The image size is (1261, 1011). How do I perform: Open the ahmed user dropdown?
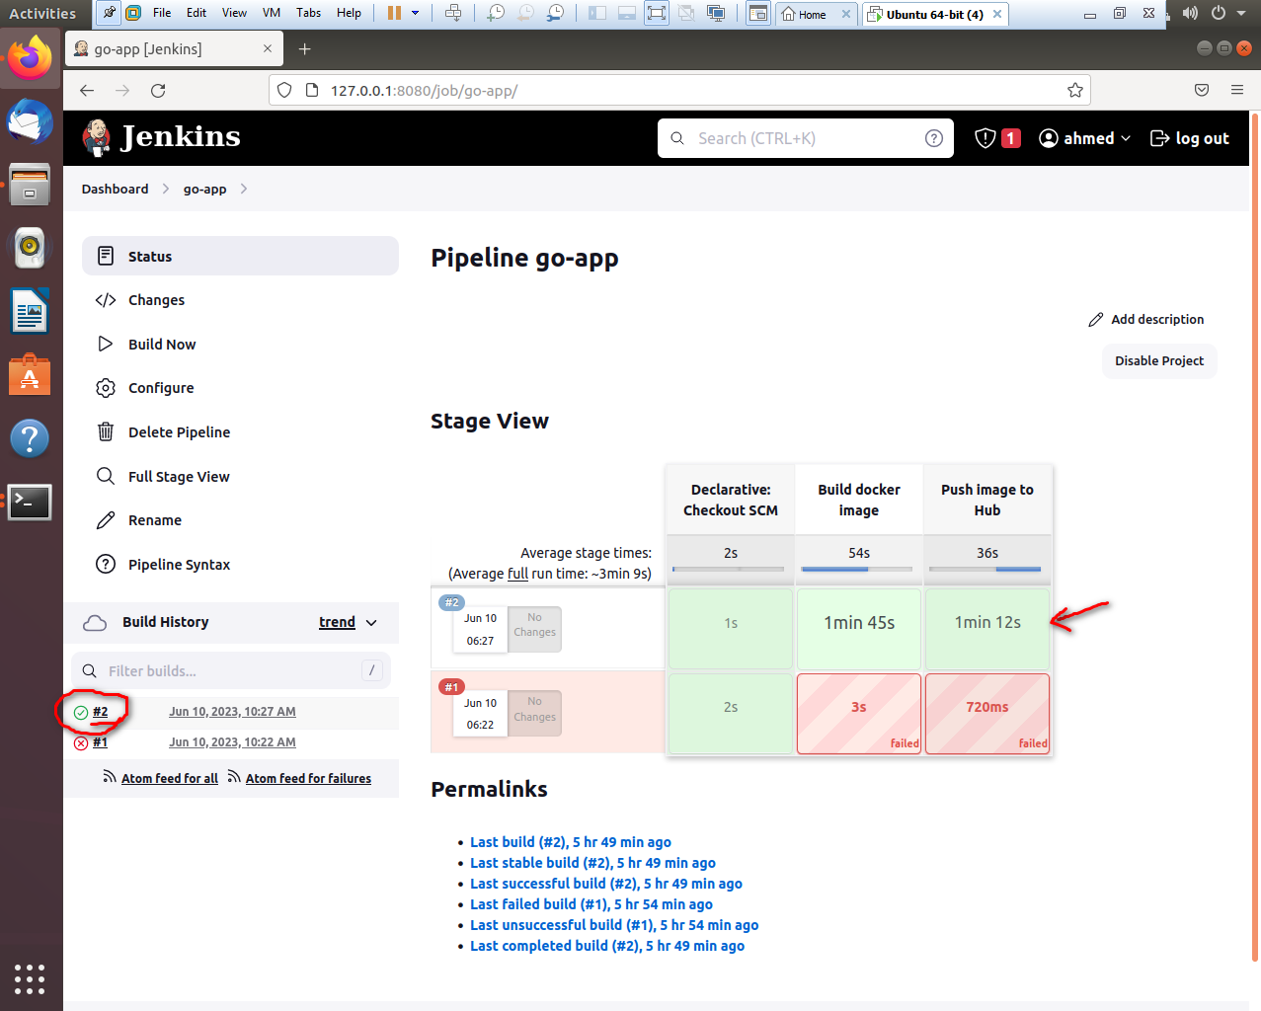(x=1084, y=138)
